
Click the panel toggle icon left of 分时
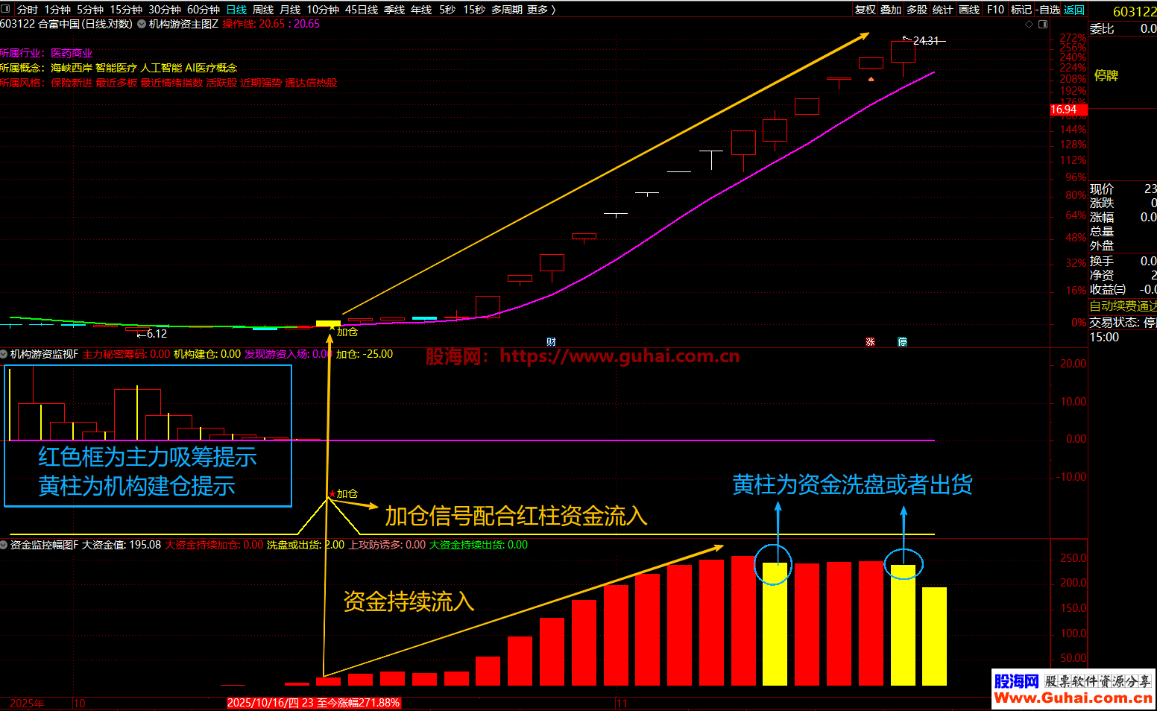6,10
